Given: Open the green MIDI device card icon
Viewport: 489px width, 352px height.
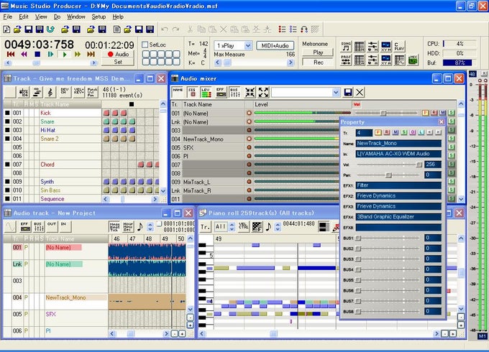Looking at the screenshot, I should pos(413,60).
